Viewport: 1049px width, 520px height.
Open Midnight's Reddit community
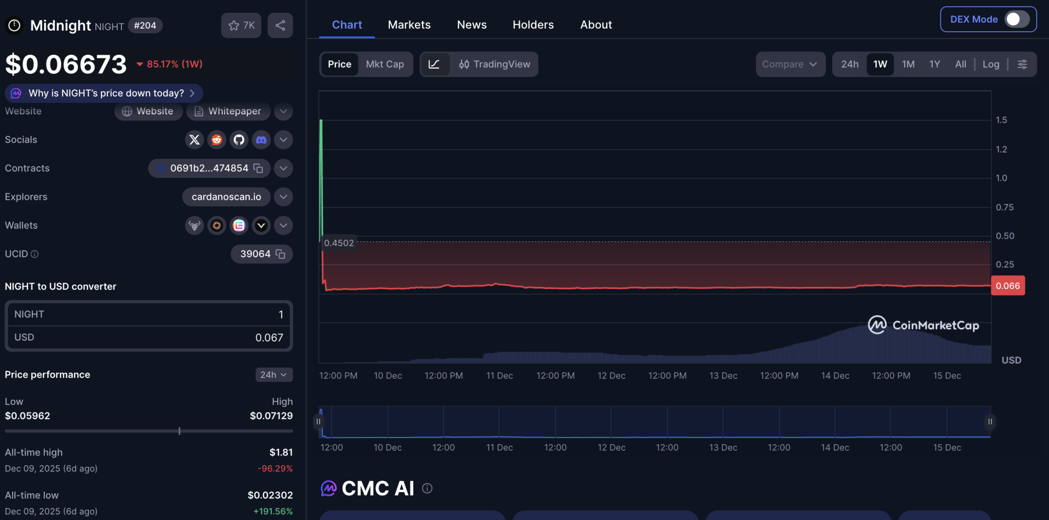[x=216, y=139]
